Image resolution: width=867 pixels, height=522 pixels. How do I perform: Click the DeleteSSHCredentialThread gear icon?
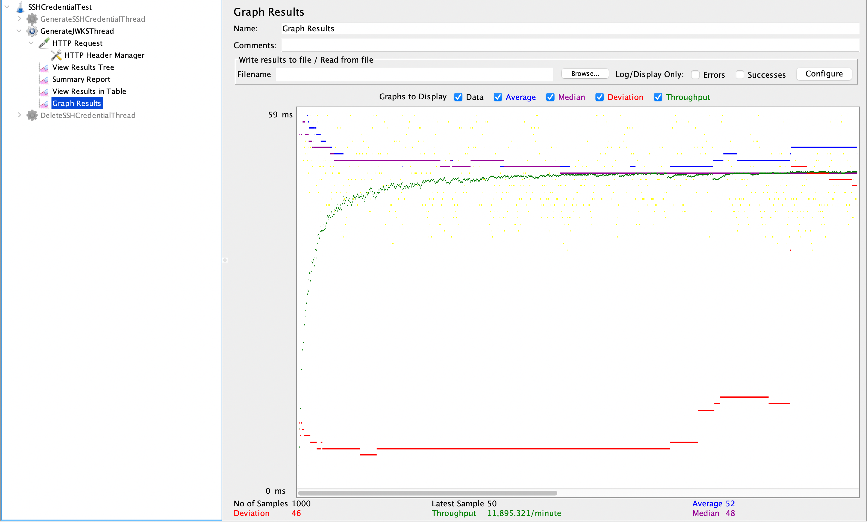[x=32, y=115]
